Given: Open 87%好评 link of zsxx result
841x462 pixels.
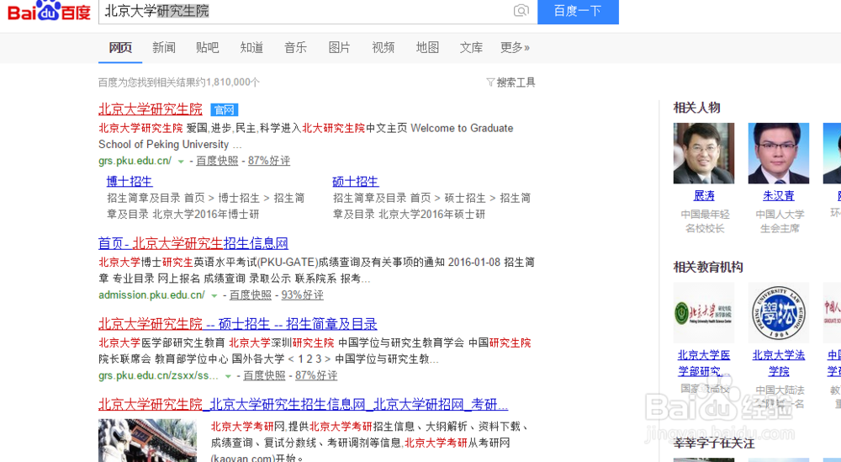Looking at the screenshot, I should click(316, 375).
